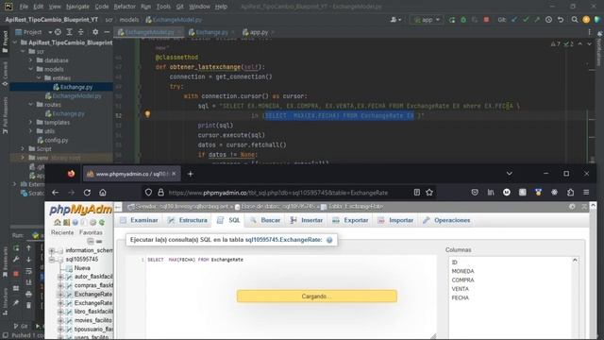Click the green Debug bug icon
The width and height of the screenshot is (604, 340).
[x=463, y=20]
